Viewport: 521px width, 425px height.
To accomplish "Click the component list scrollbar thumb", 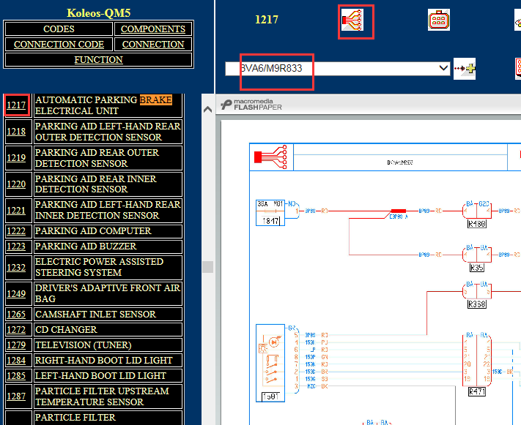I will tap(207, 267).
